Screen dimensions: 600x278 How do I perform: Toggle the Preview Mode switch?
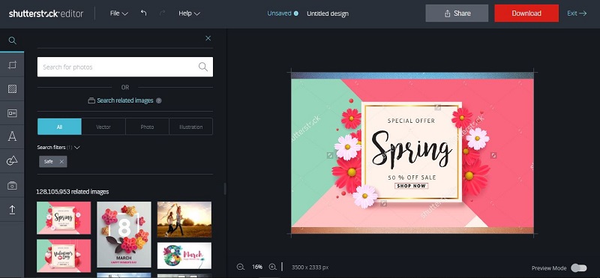[578, 268]
